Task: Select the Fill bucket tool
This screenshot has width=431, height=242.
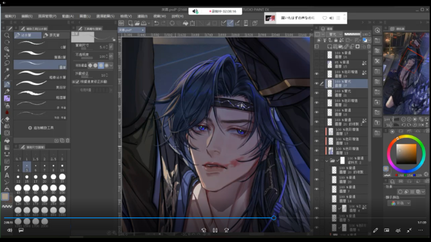Action: click(7, 140)
